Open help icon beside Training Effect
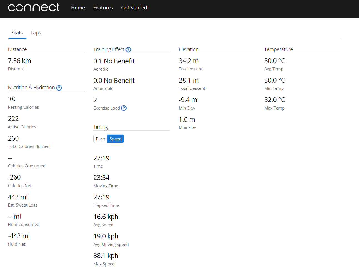 [x=128, y=50]
